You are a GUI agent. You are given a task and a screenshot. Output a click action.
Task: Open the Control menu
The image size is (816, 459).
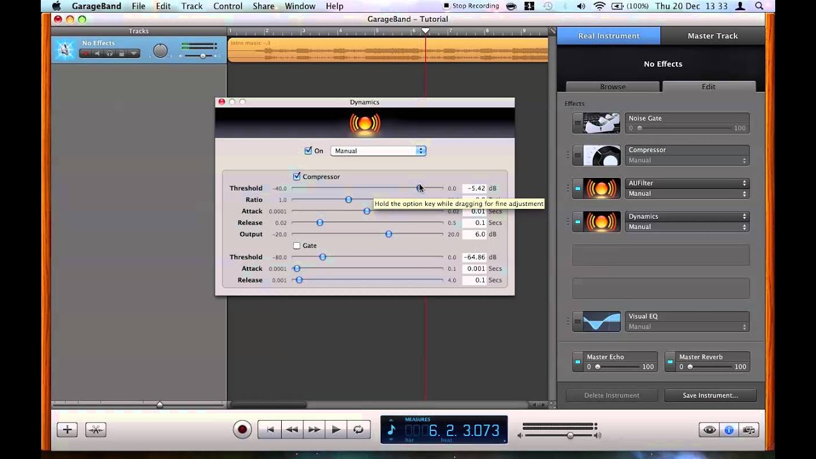[x=228, y=6]
